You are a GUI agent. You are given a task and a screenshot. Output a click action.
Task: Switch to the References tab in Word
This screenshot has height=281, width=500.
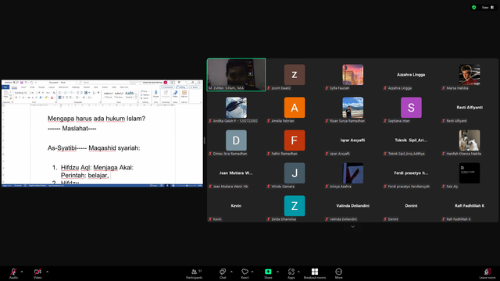pyautogui.click(x=63, y=87)
